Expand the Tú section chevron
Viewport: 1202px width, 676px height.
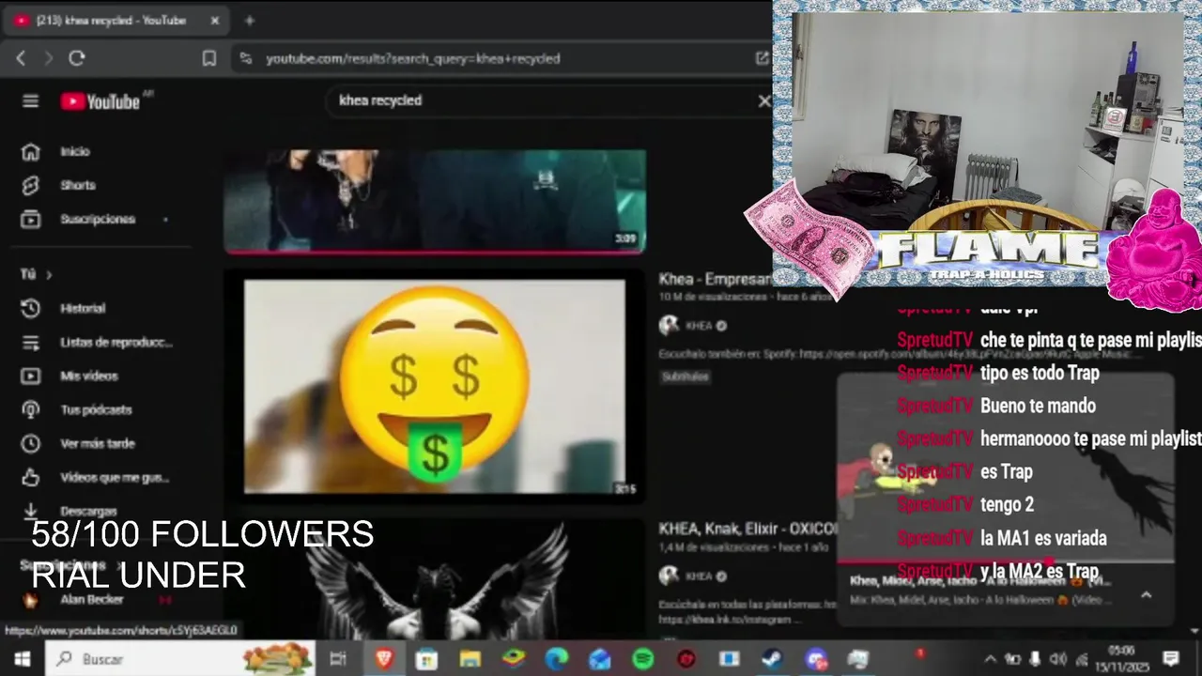tap(49, 274)
